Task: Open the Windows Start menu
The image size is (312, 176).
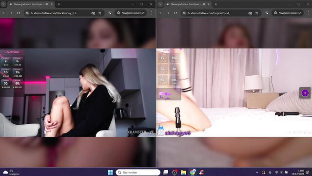Action: pyautogui.click(x=110, y=172)
